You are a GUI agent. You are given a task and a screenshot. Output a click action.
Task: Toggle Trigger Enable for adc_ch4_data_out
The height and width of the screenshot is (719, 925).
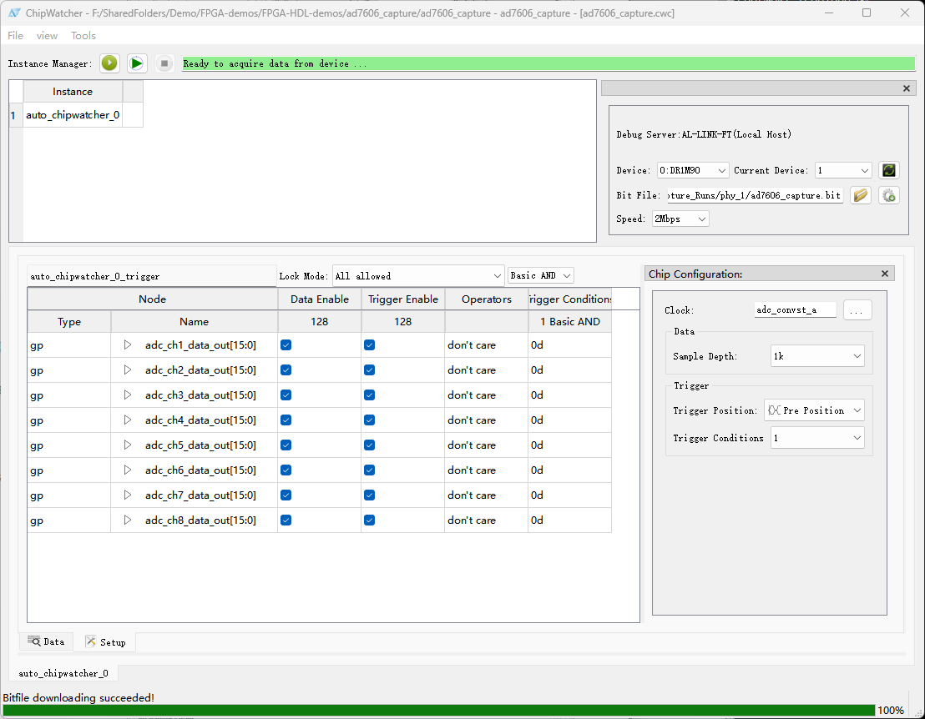tap(369, 420)
